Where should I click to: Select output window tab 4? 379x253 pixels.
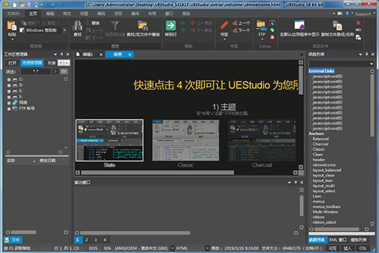[x=105, y=240]
